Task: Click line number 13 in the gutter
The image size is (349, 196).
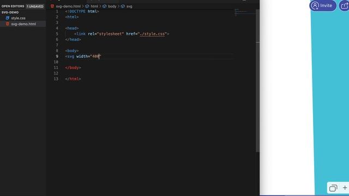Action: point(56,79)
